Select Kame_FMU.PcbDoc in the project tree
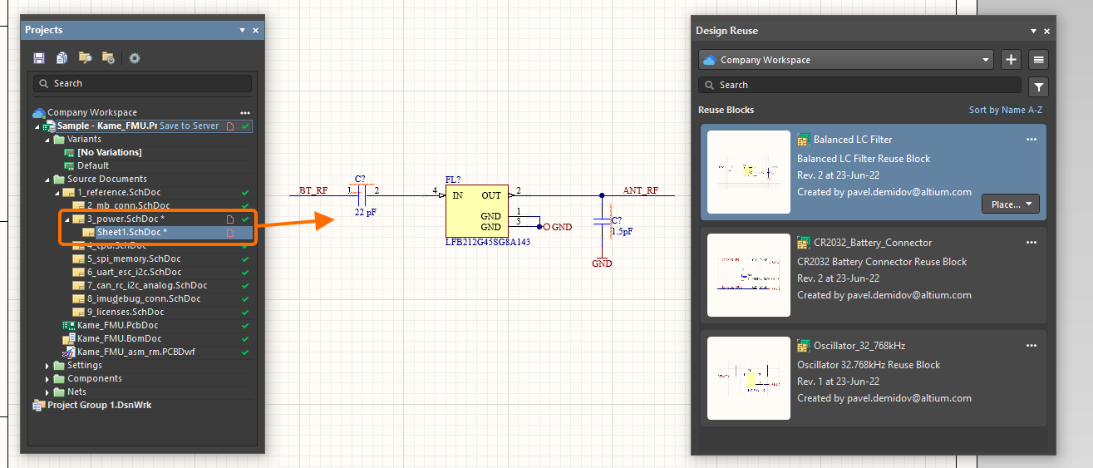Viewport: 1093px width, 468px height. click(x=117, y=325)
